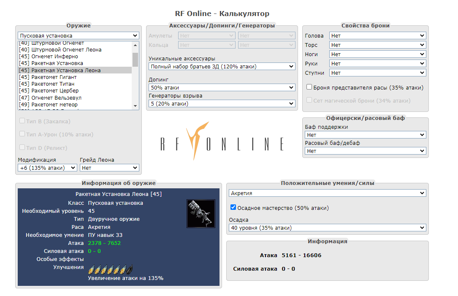Click the weapon list scroll up arrow

(x=135, y=45)
